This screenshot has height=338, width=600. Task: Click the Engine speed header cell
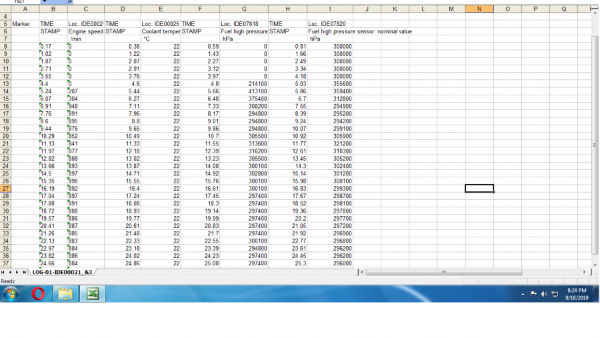[x=85, y=31]
